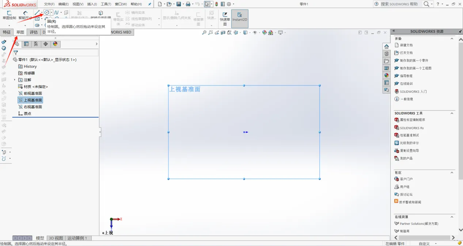The width and height of the screenshot is (463, 246).
Task: Collapse the 在线资源 section
Action: coord(452,217)
